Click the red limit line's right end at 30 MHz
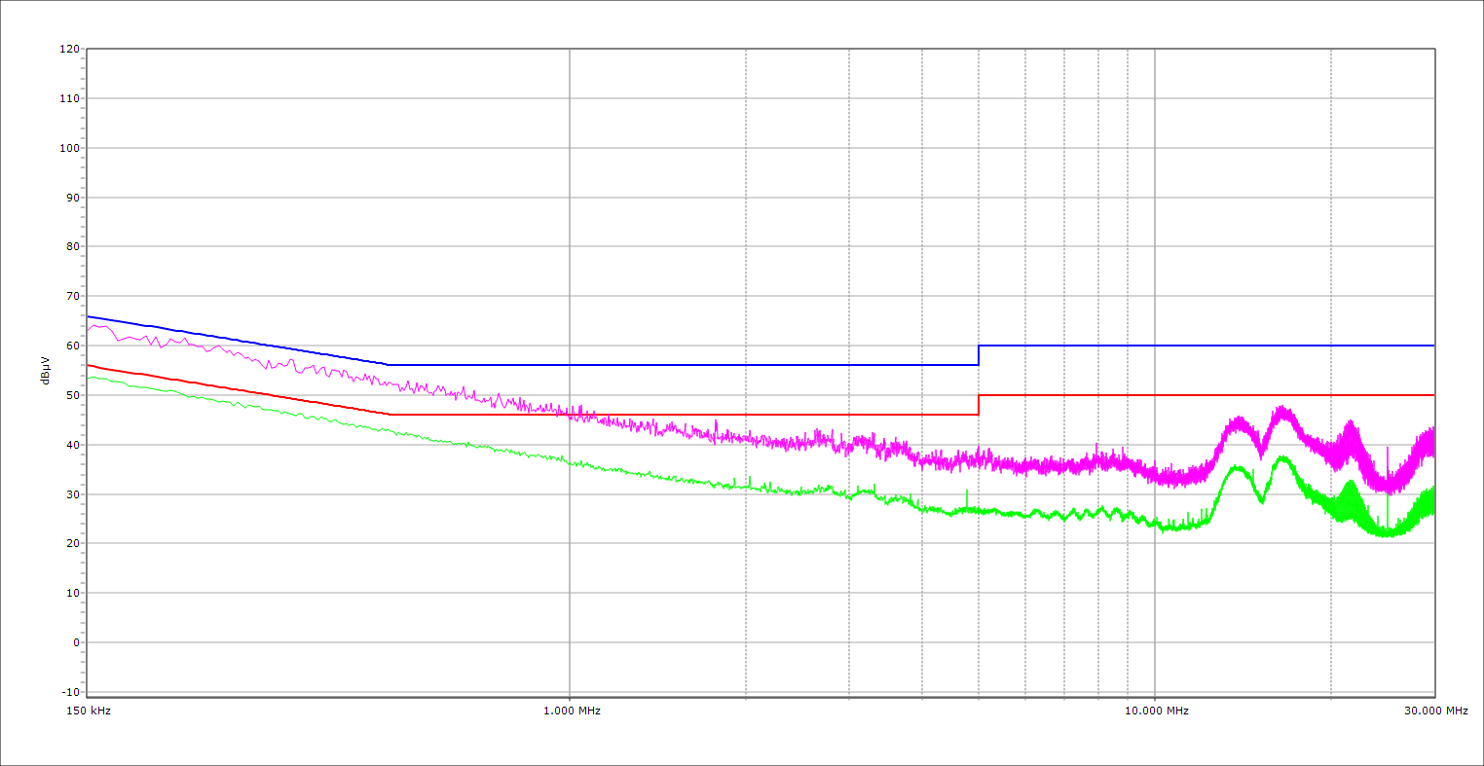Screen dimensions: 1484x766 coord(1433,395)
